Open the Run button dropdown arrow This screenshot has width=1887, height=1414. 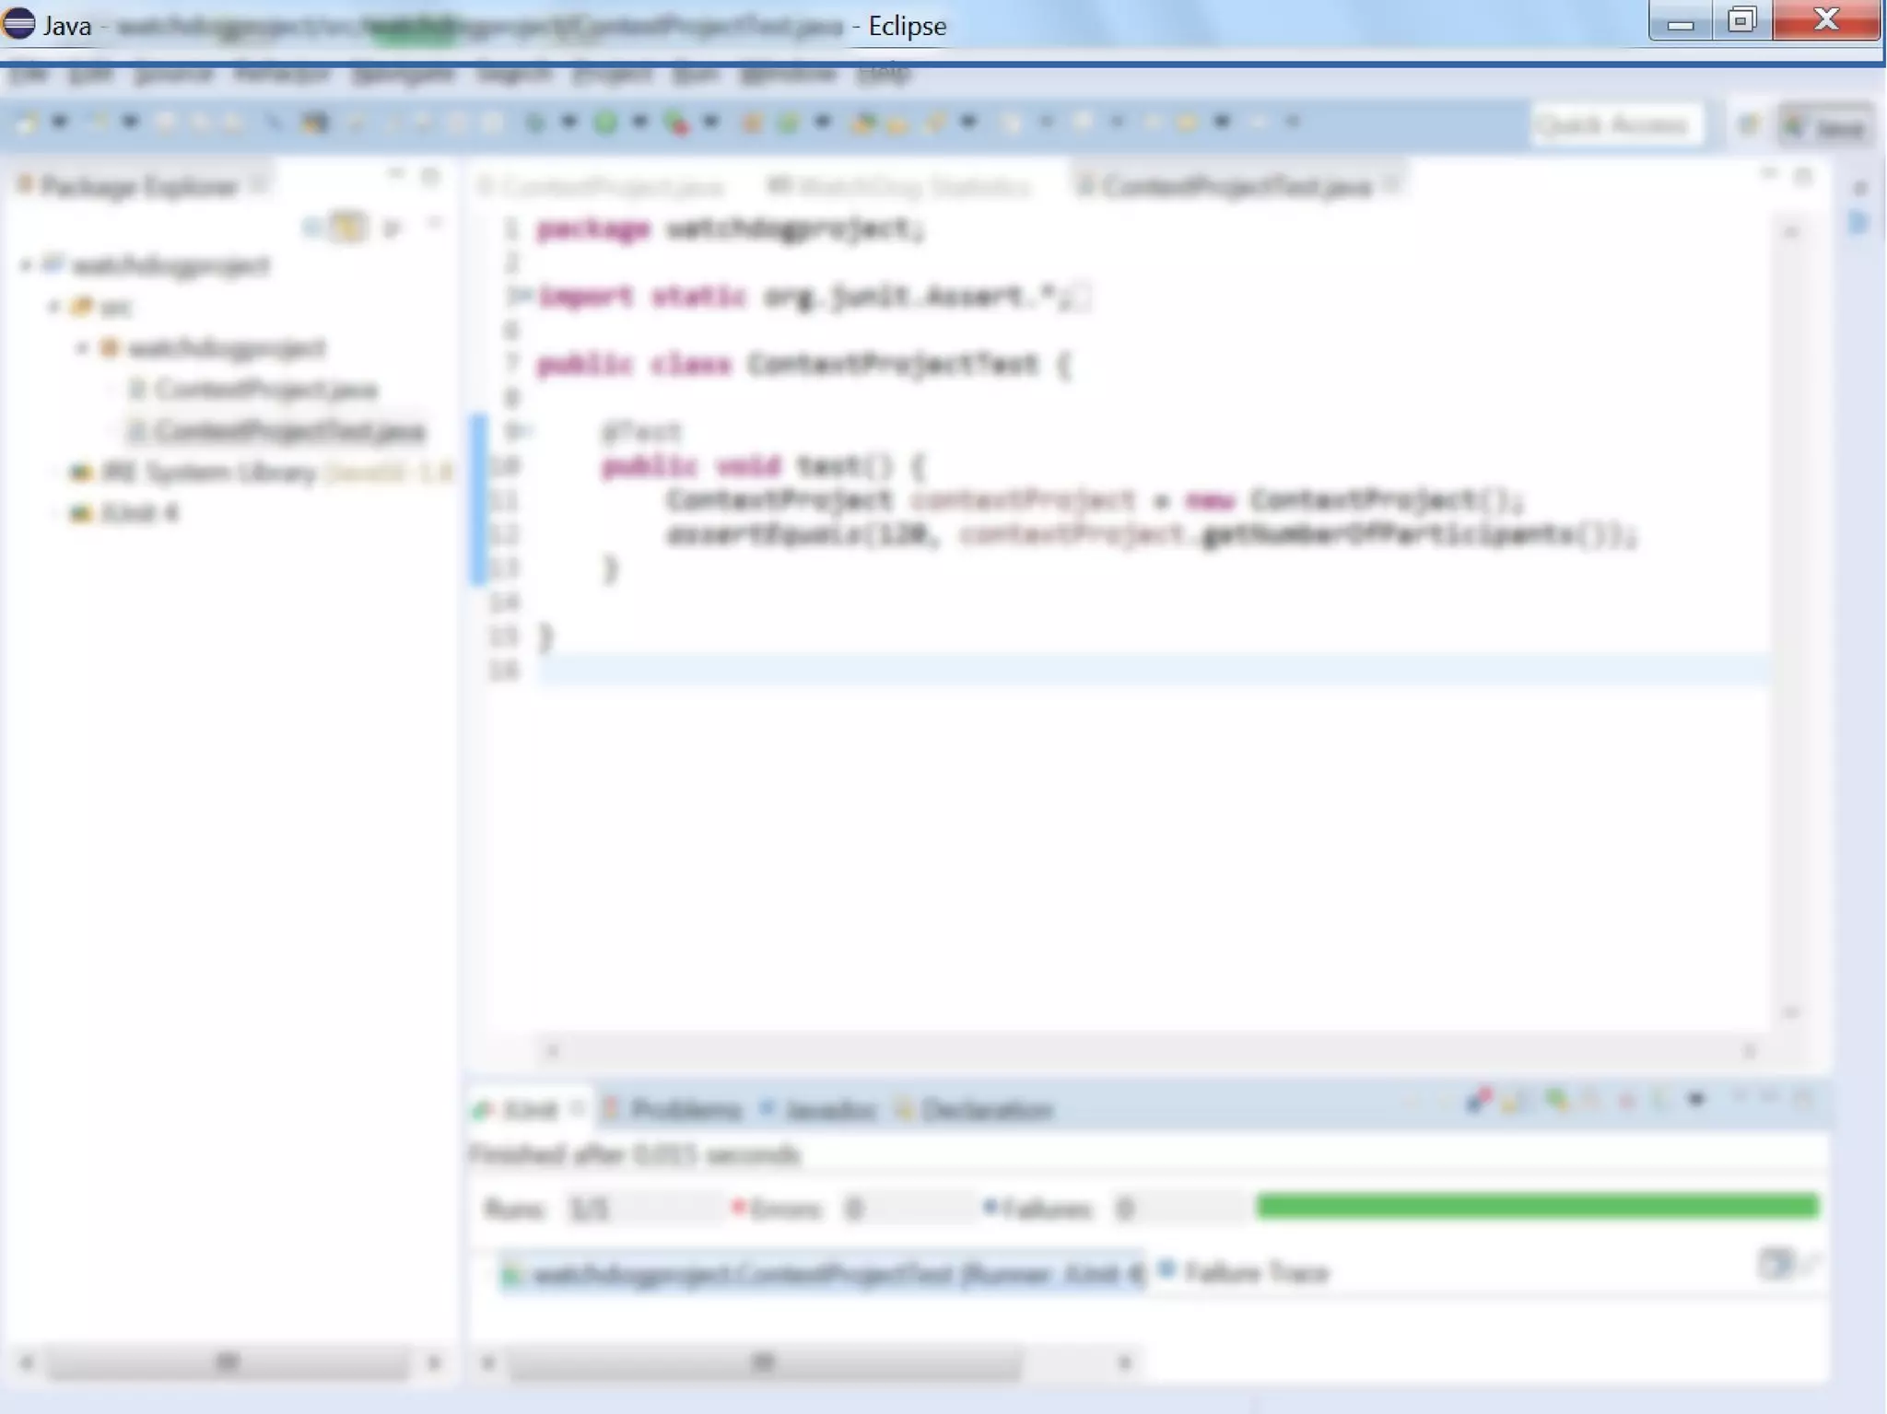coord(639,123)
